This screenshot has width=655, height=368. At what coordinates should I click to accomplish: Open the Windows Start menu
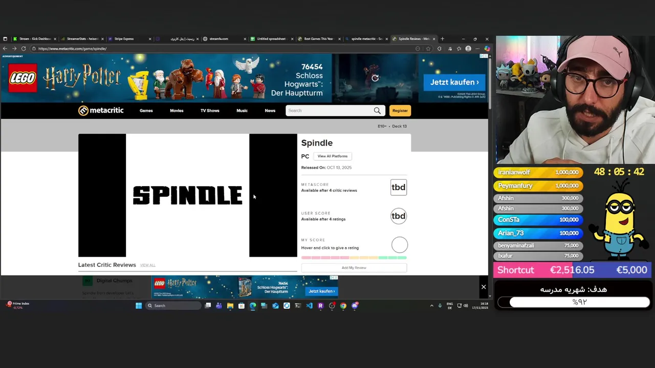click(x=139, y=306)
